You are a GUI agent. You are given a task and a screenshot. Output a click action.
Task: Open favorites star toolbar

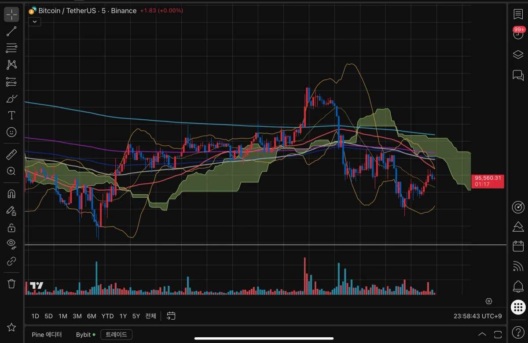click(x=11, y=327)
